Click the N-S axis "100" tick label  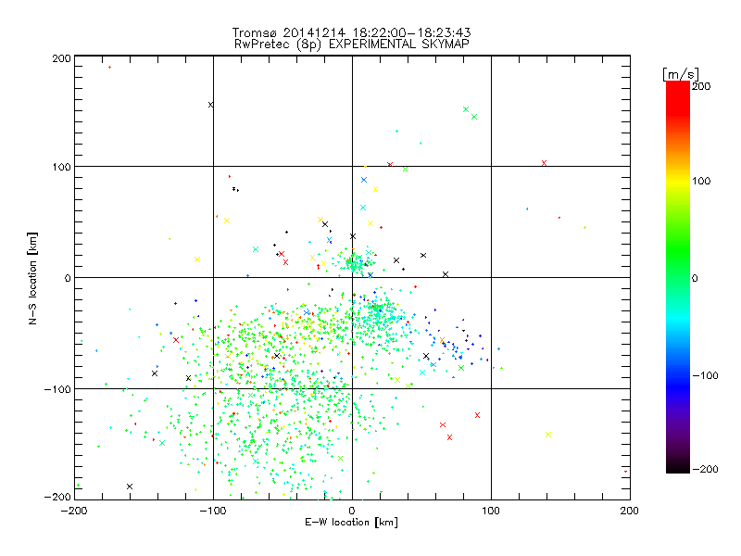pyautogui.click(x=62, y=168)
